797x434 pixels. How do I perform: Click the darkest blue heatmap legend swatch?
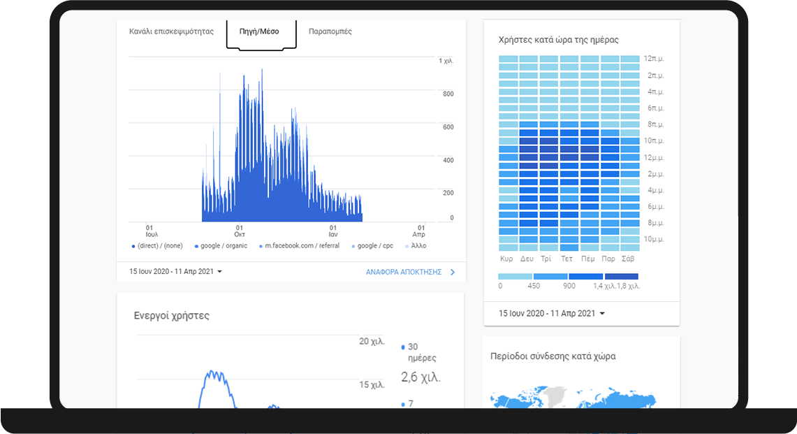(x=621, y=276)
